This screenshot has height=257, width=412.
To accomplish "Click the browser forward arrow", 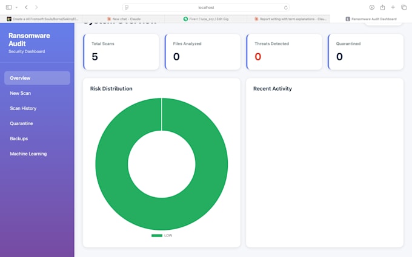I will click(x=36, y=7).
